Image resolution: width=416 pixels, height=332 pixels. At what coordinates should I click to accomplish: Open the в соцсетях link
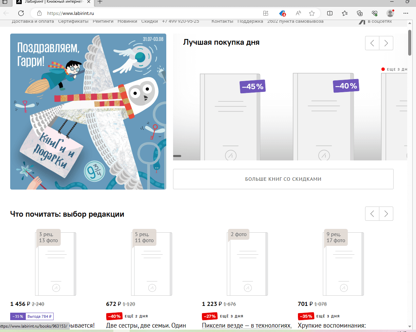(x=375, y=21)
